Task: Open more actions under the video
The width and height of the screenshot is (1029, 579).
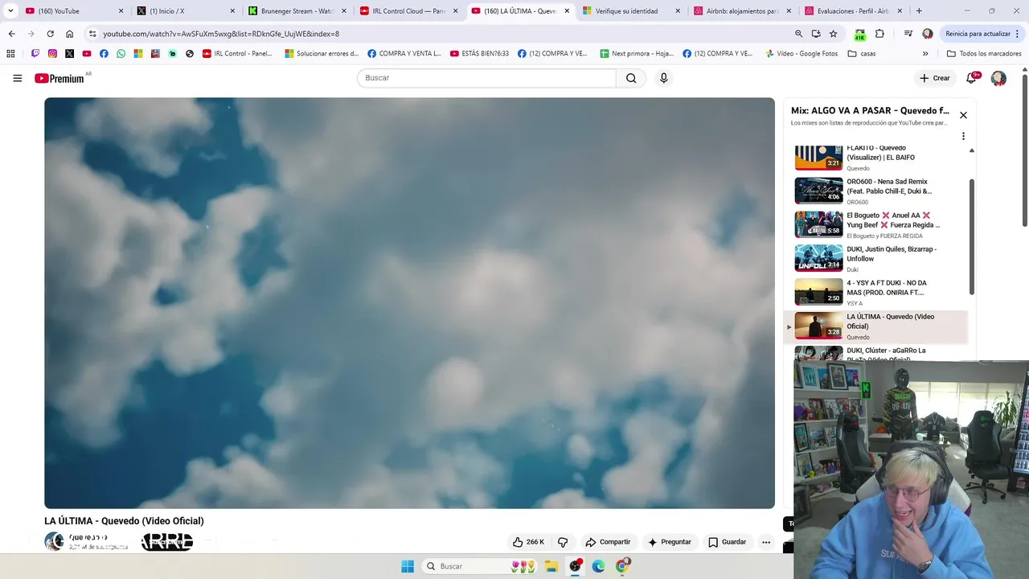Action: pos(766,542)
